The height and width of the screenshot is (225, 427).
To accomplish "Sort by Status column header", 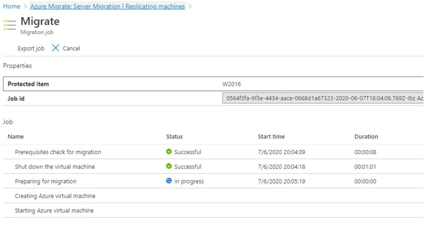I will pos(174,137).
